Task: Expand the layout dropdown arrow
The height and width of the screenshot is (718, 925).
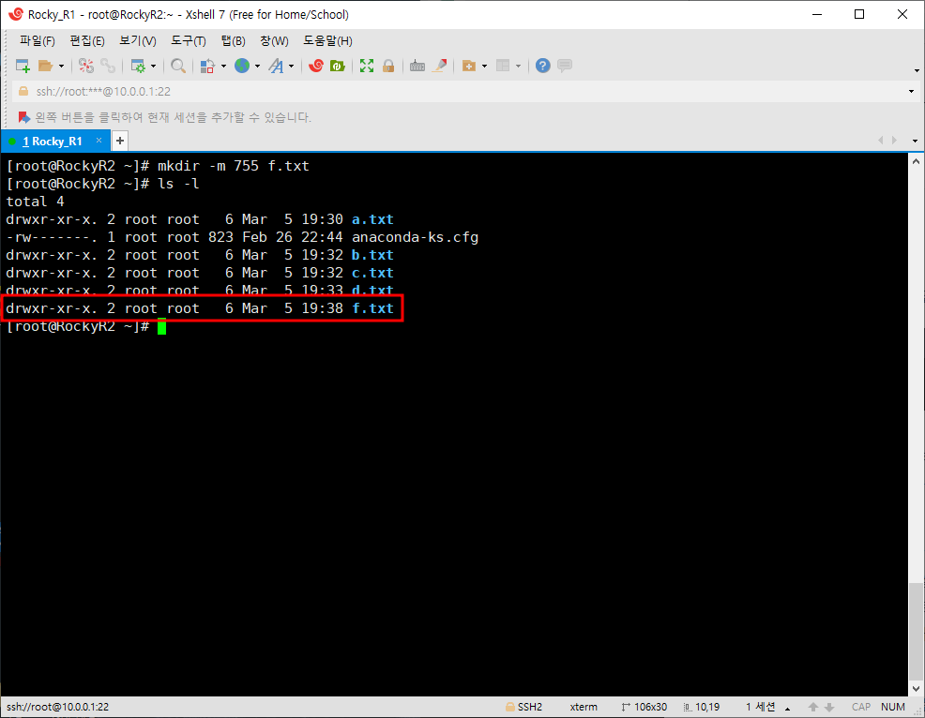Action: pyautogui.click(x=519, y=66)
